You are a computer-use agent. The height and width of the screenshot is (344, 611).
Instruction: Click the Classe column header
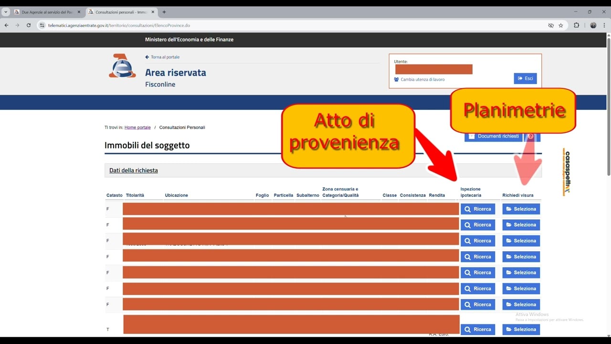(x=390, y=195)
